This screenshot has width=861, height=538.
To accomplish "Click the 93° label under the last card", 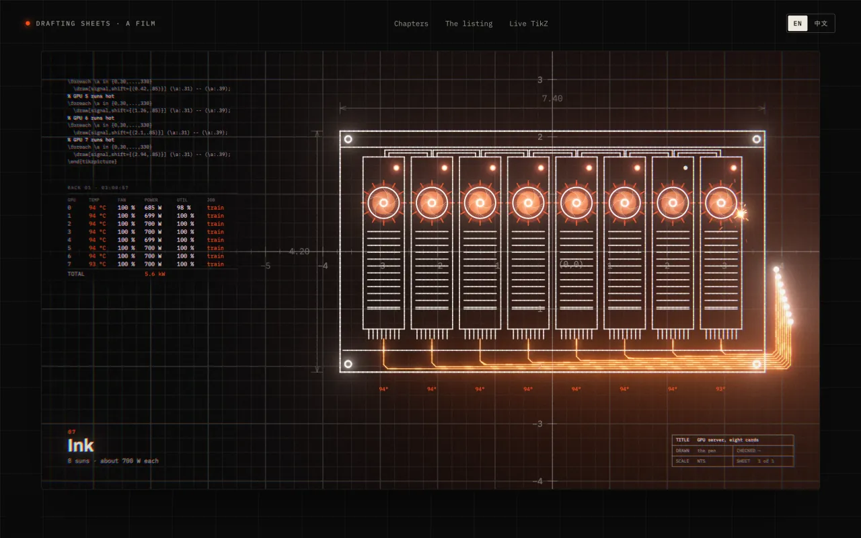I will coord(720,389).
